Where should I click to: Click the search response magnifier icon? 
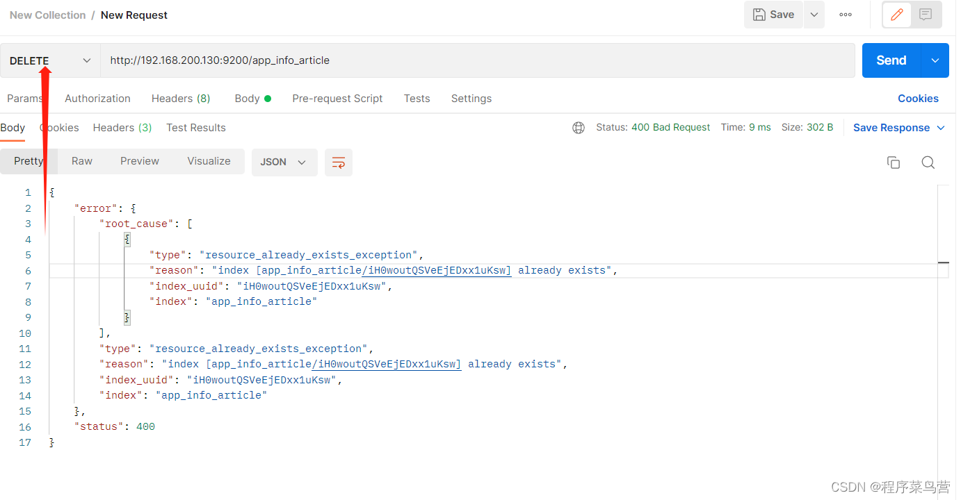click(928, 162)
